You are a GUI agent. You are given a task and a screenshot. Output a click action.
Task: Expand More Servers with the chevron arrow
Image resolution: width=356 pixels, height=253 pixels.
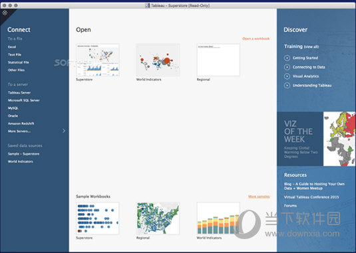point(64,131)
